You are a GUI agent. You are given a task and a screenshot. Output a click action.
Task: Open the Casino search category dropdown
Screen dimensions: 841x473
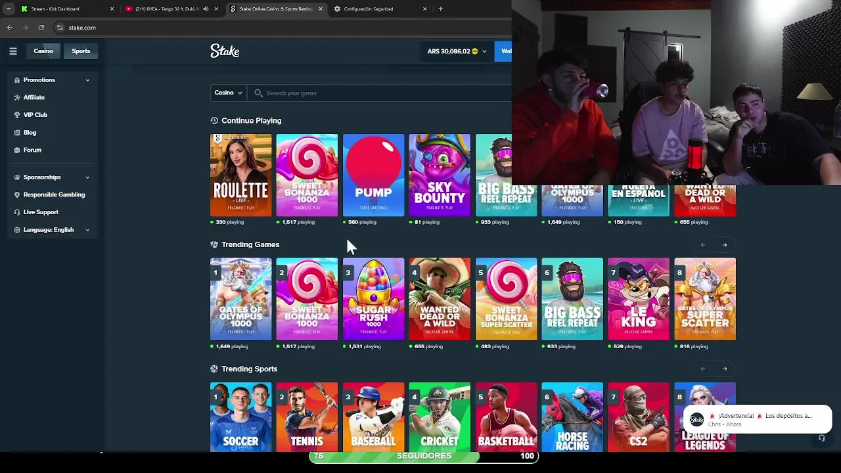coord(228,93)
